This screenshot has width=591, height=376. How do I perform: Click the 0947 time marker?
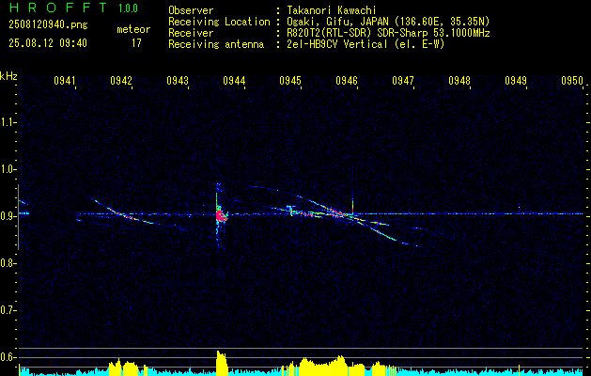click(x=403, y=81)
